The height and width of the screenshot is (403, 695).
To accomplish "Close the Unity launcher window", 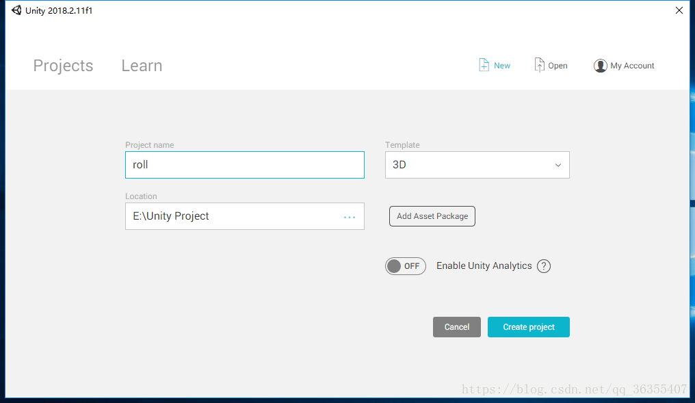I will click(679, 10).
